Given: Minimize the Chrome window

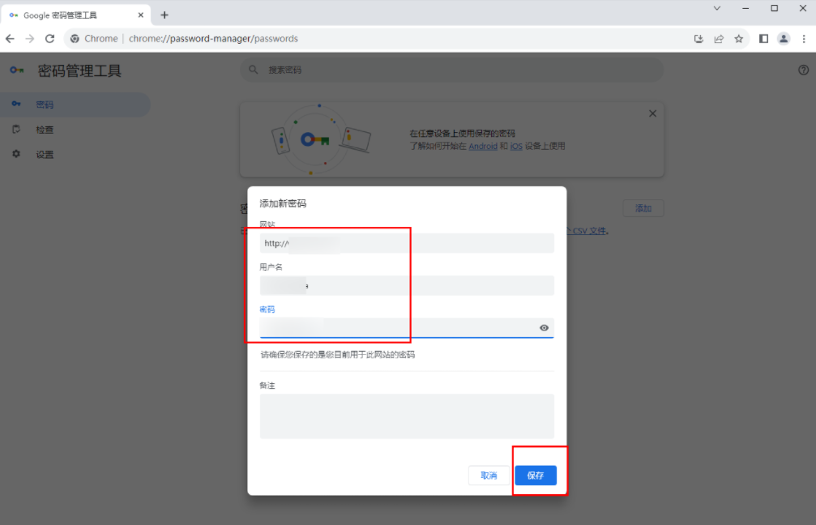Looking at the screenshot, I should click(x=746, y=8).
